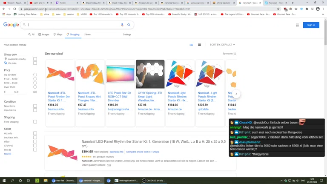Open Compare prices from 5+ shops link
Screen dimensions: 327x184
142,152
